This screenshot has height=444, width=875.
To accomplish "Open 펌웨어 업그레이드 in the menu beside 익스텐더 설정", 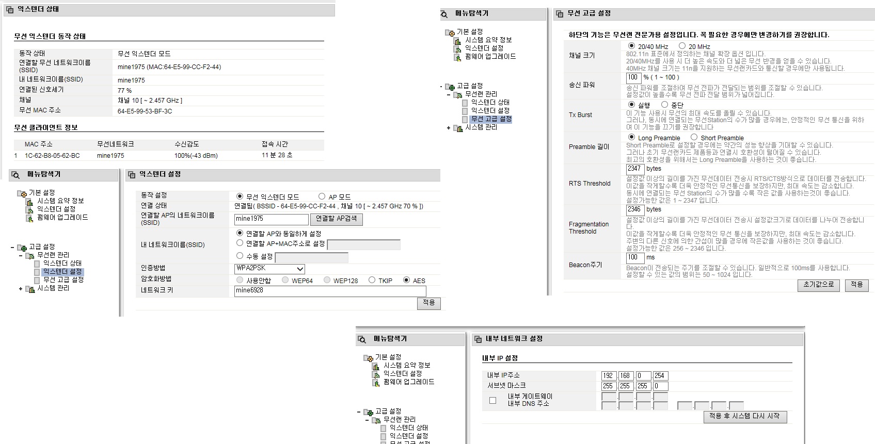I will [62, 218].
